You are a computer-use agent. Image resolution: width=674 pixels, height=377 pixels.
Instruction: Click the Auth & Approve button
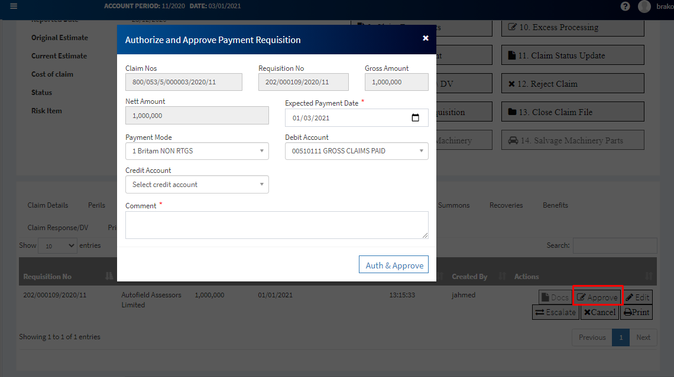tap(394, 265)
